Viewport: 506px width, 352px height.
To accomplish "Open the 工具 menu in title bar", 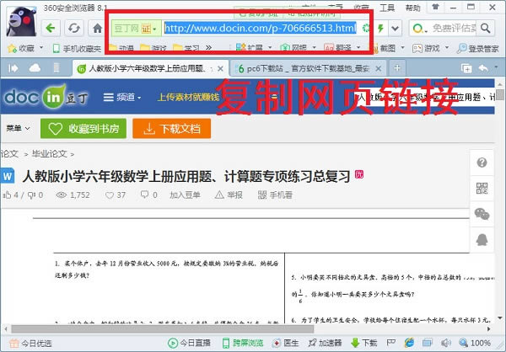I will tap(387, 7).
